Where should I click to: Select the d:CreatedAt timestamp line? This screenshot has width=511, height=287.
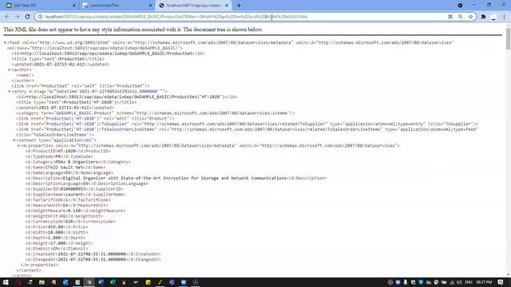click(x=93, y=254)
